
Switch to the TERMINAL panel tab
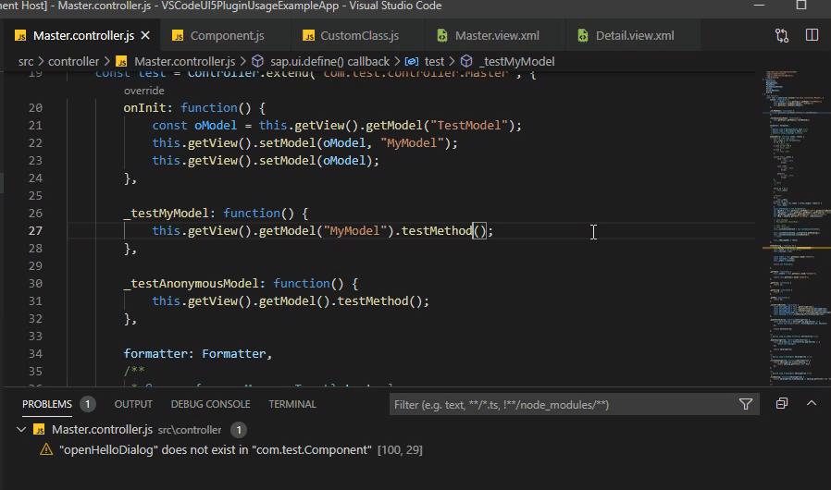coord(292,404)
